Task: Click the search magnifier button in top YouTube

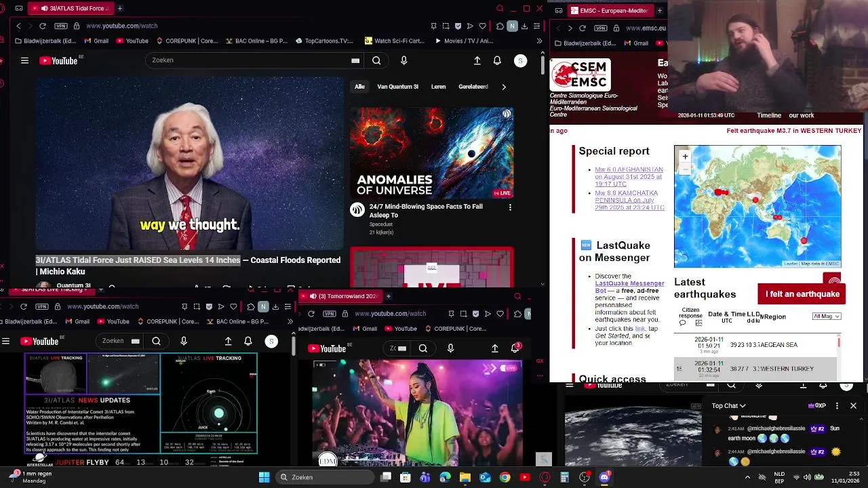Action: point(376,60)
